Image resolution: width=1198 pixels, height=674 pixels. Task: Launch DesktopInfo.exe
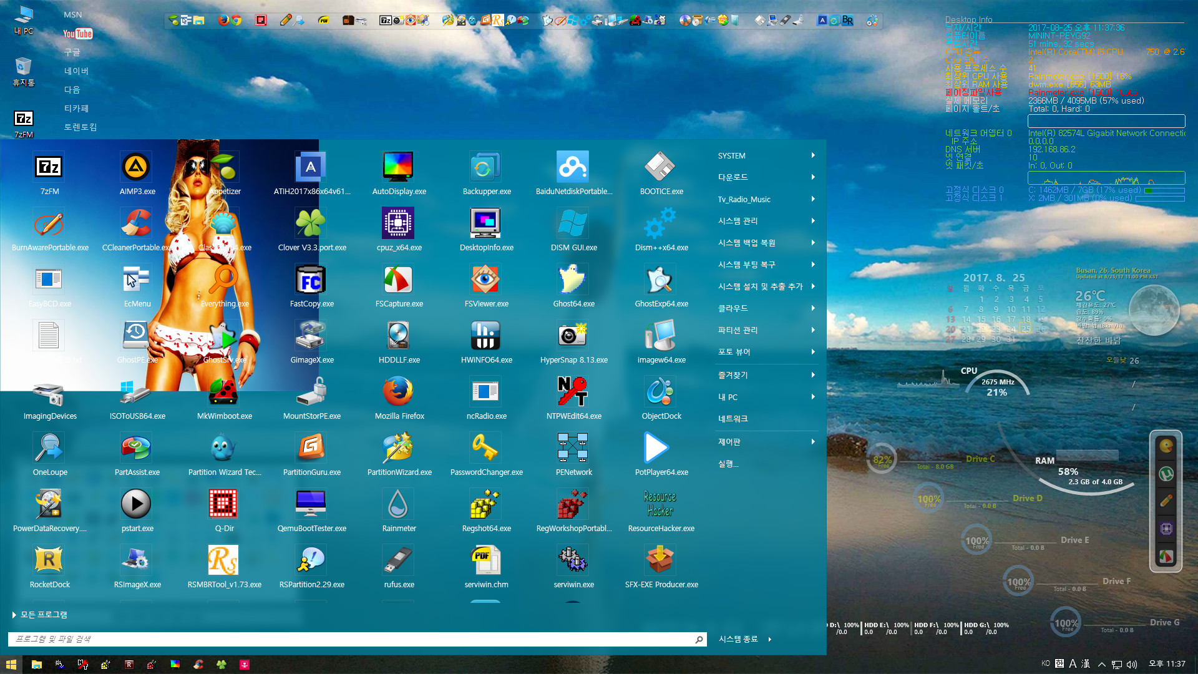[x=486, y=230]
